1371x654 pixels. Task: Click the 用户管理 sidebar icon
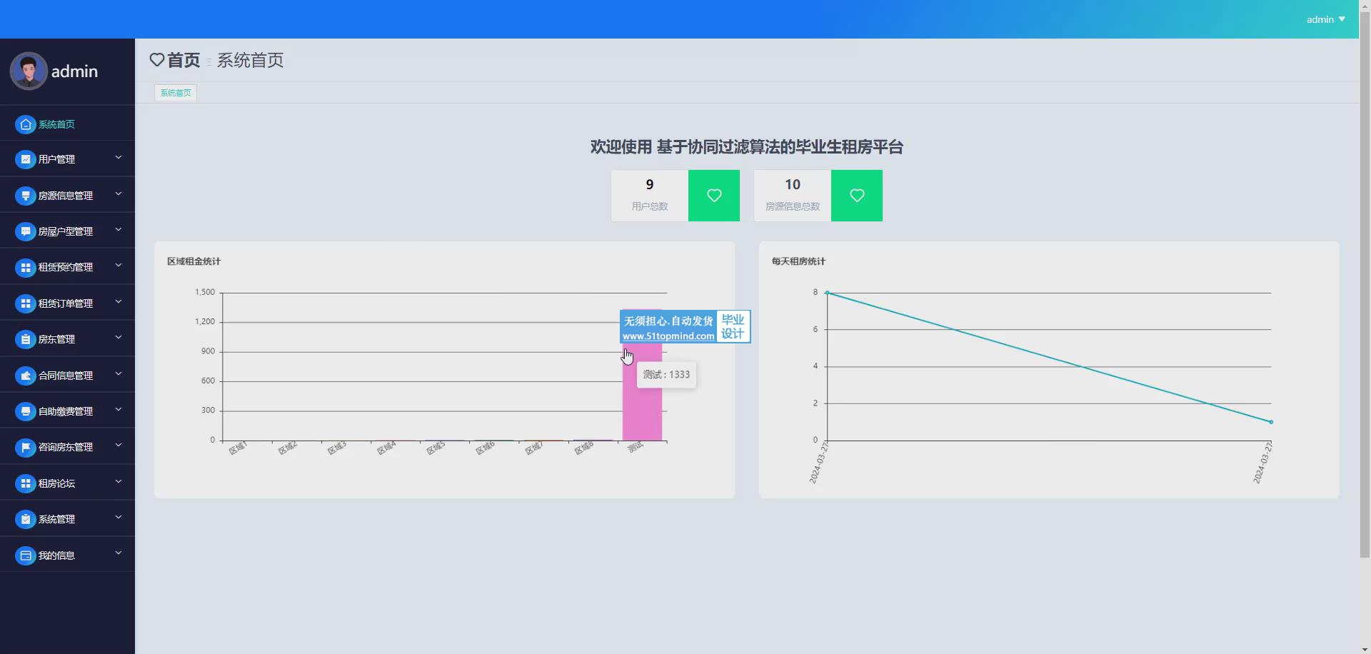(x=26, y=159)
